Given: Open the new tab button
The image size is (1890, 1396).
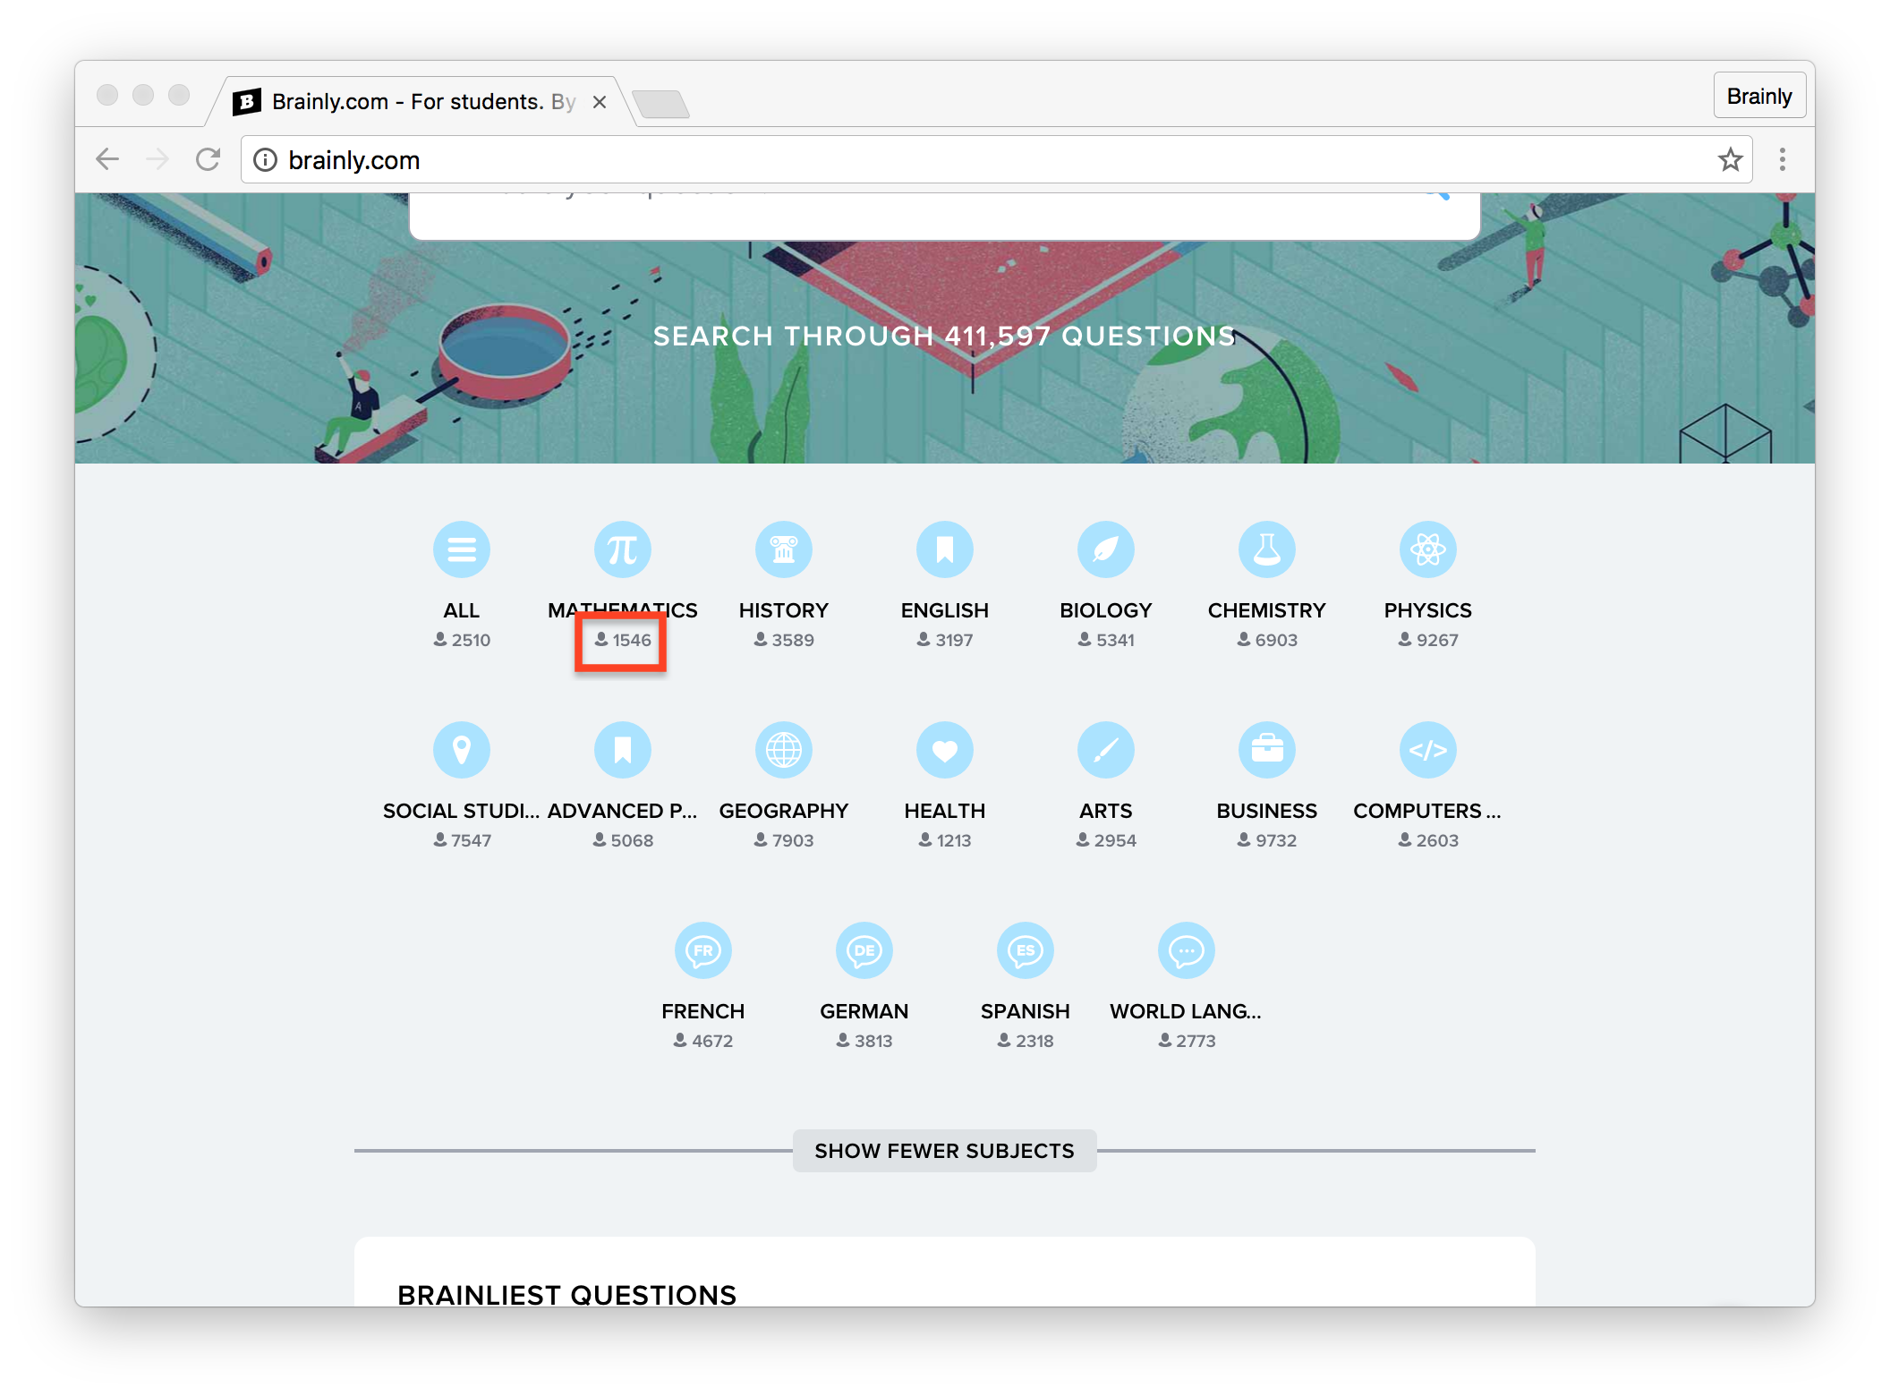Looking at the screenshot, I should pos(660,105).
